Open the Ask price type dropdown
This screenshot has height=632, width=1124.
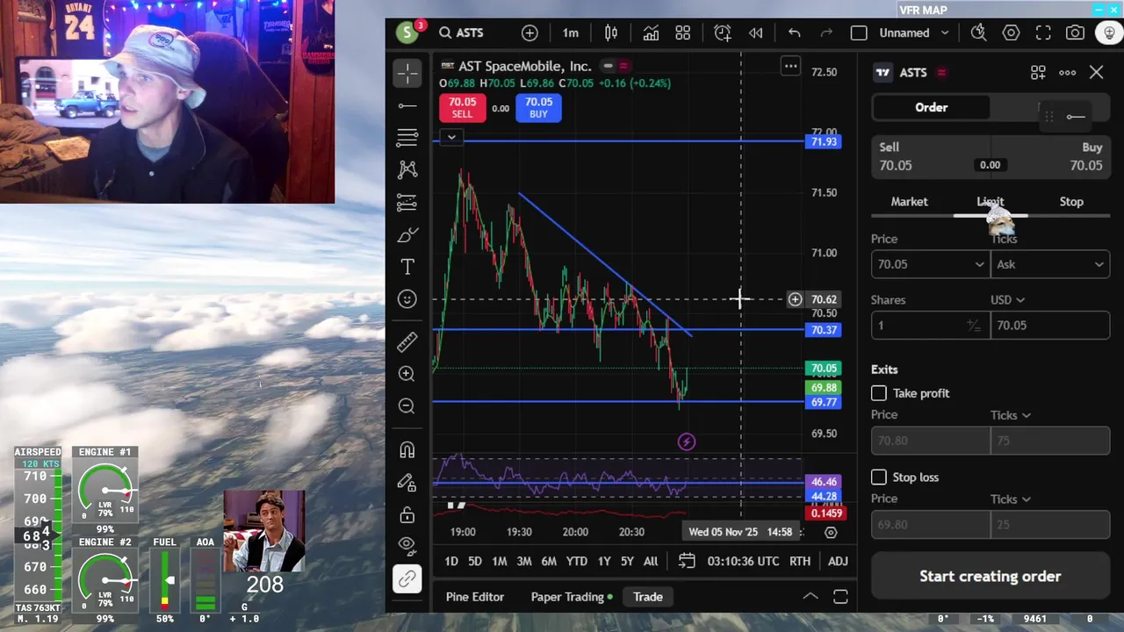[1050, 264]
